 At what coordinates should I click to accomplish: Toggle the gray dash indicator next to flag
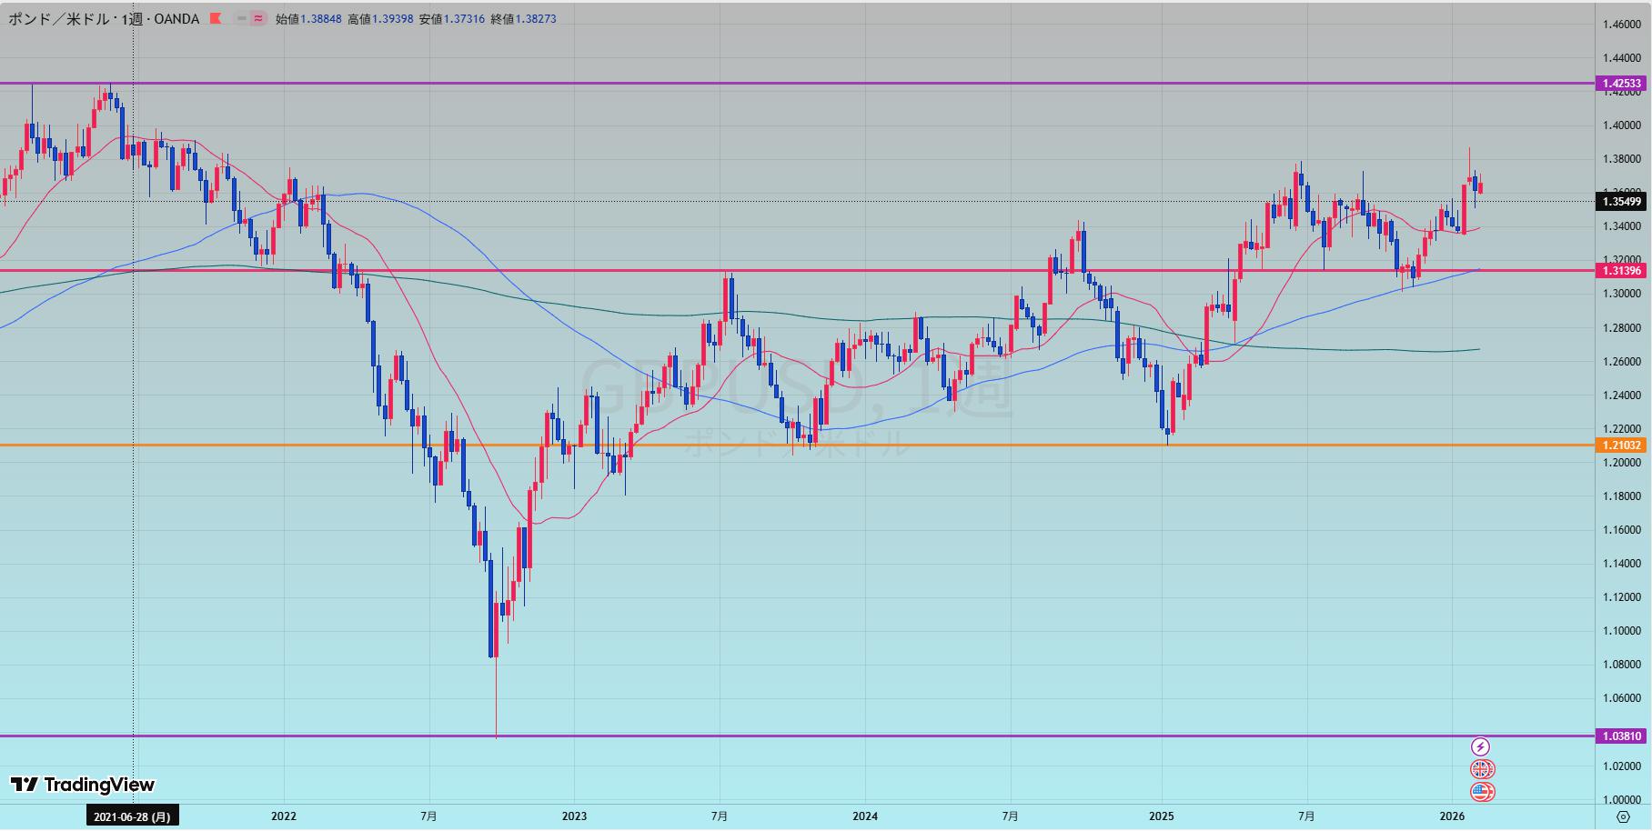tap(241, 19)
